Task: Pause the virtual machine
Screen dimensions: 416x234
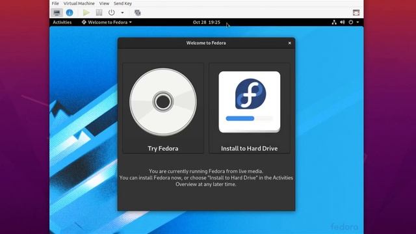Action: tap(99, 13)
